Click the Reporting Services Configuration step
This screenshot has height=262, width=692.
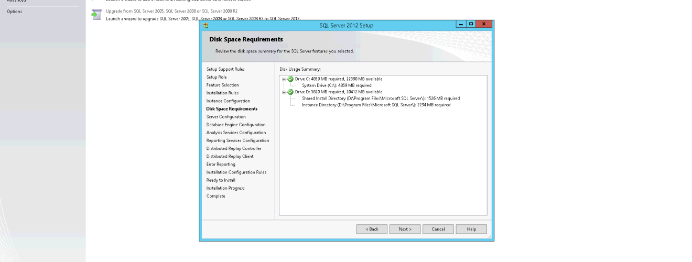click(237, 140)
